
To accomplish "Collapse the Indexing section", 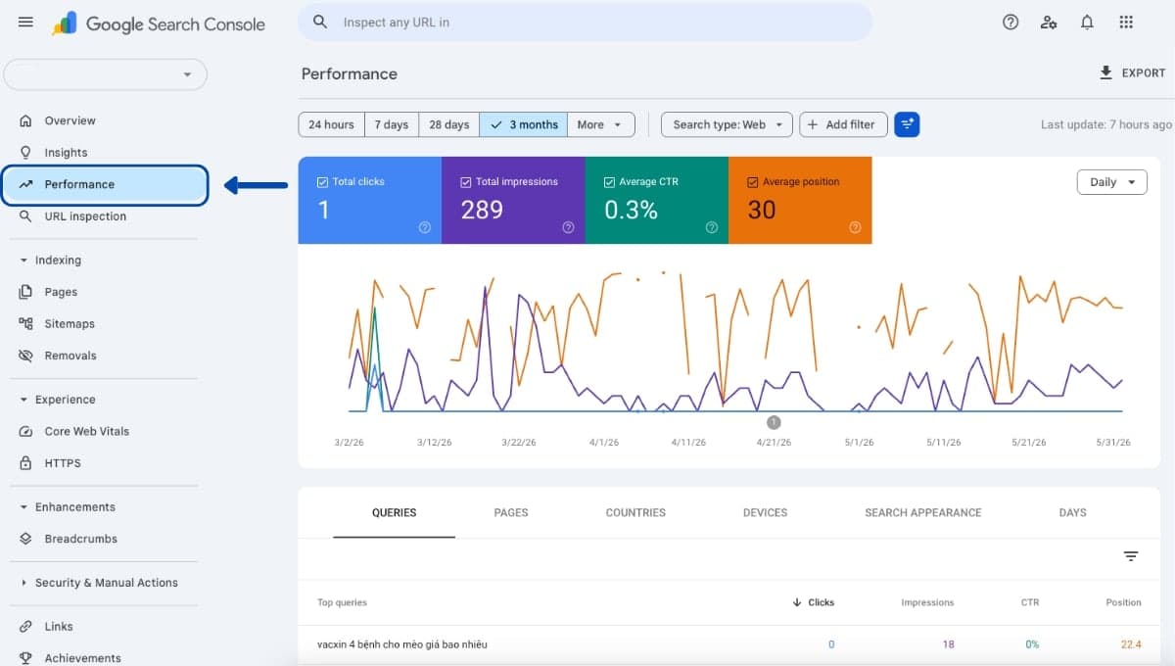I will click(23, 261).
